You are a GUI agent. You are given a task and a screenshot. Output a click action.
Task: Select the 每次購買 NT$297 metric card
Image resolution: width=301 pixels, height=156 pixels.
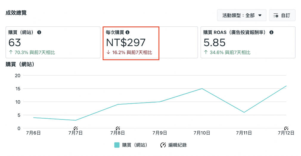(150, 42)
